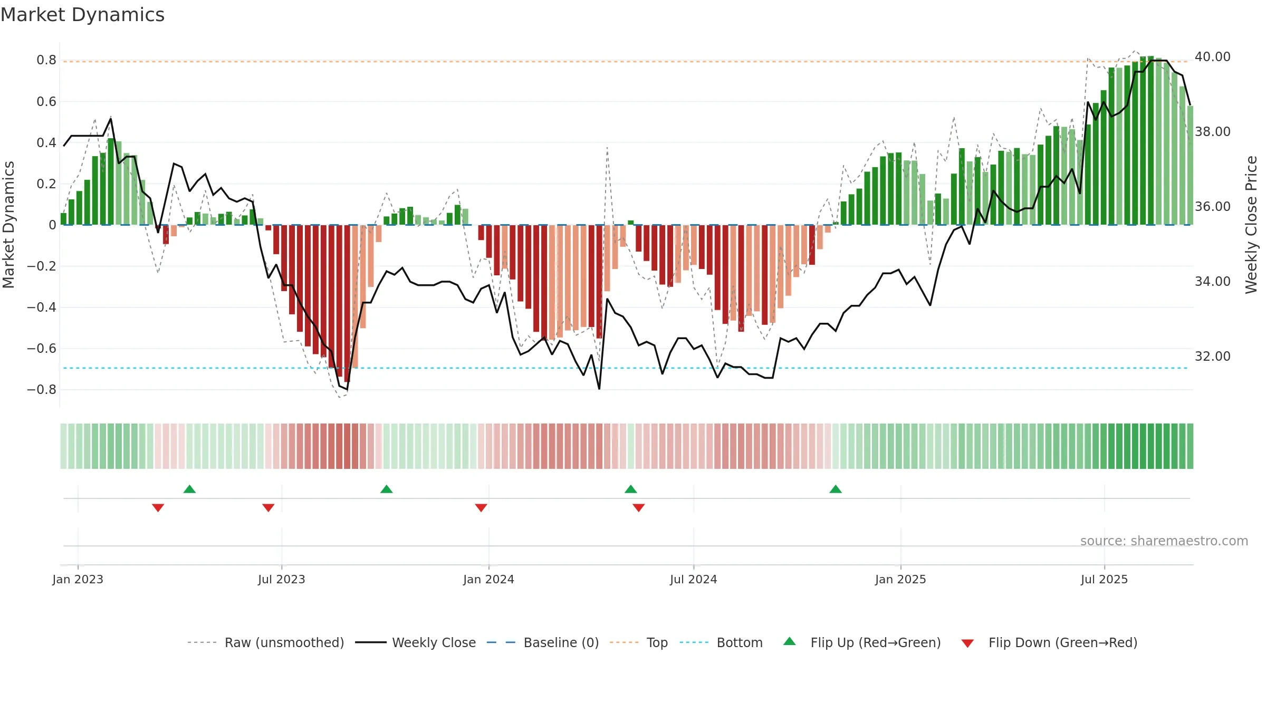Click the green Flip Up triangle icon in legend

click(790, 641)
